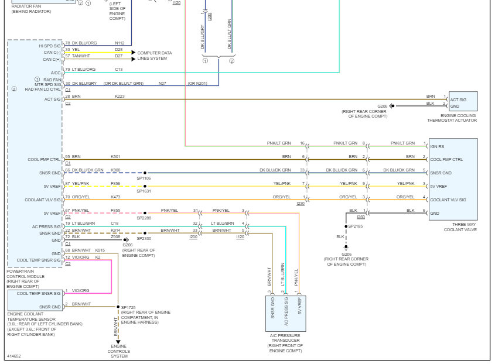Select circuit code K501
Viewport: 495px width, 364px height.
115,156
